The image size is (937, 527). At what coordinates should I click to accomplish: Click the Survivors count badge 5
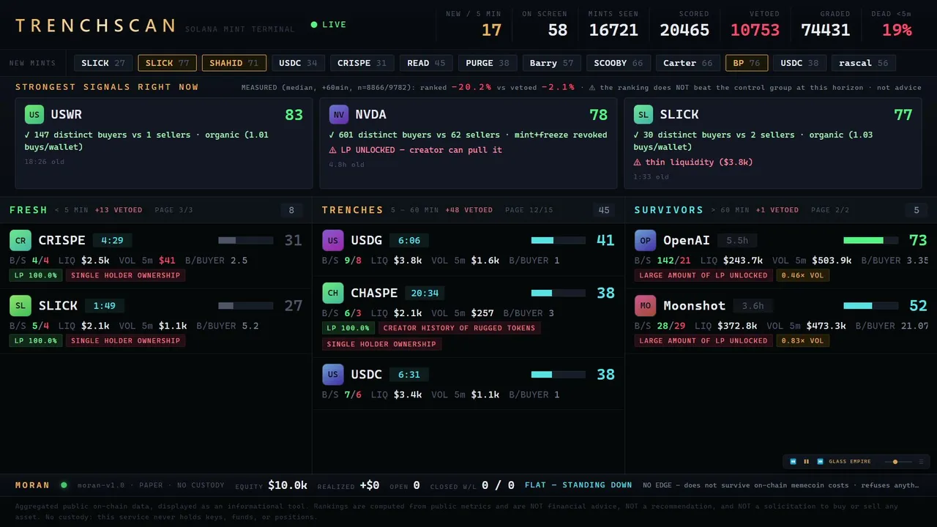pos(917,211)
